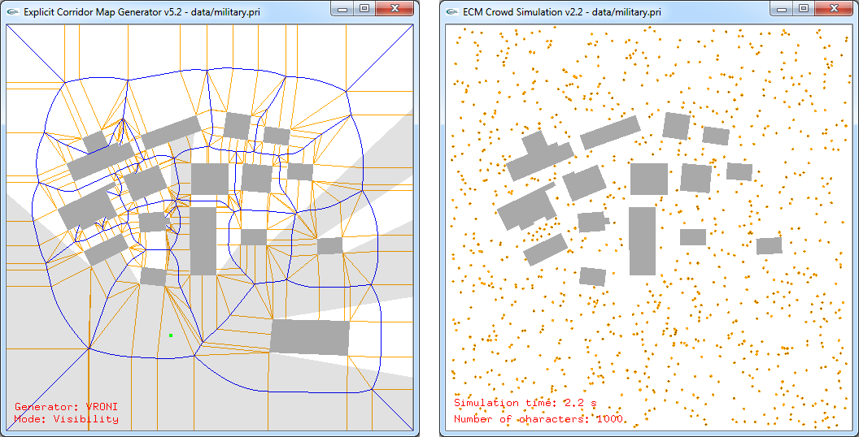The image size is (859, 437).
Task: Click the ECM Crowd Simulation window icon
Action: (x=452, y=11)
